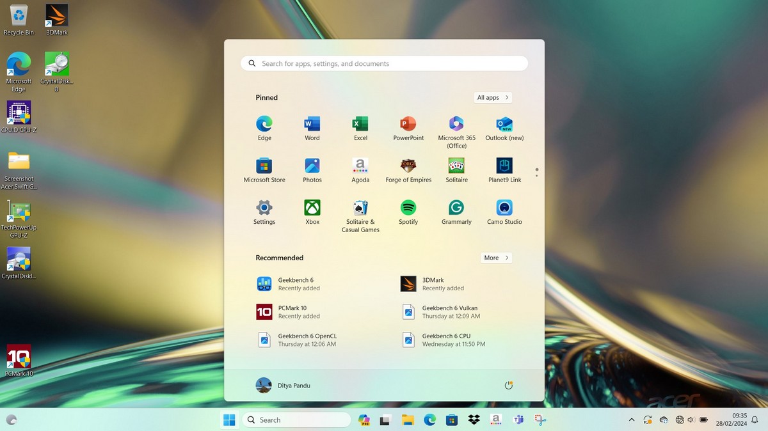Launch PowerPoint from the Start menu
This screenshot has height=431, width=768.
click(x=408, y=129)
